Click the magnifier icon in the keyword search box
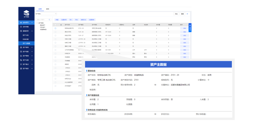Image resolution: width=253 pixels, height=126 pixels. click(49, 20)
